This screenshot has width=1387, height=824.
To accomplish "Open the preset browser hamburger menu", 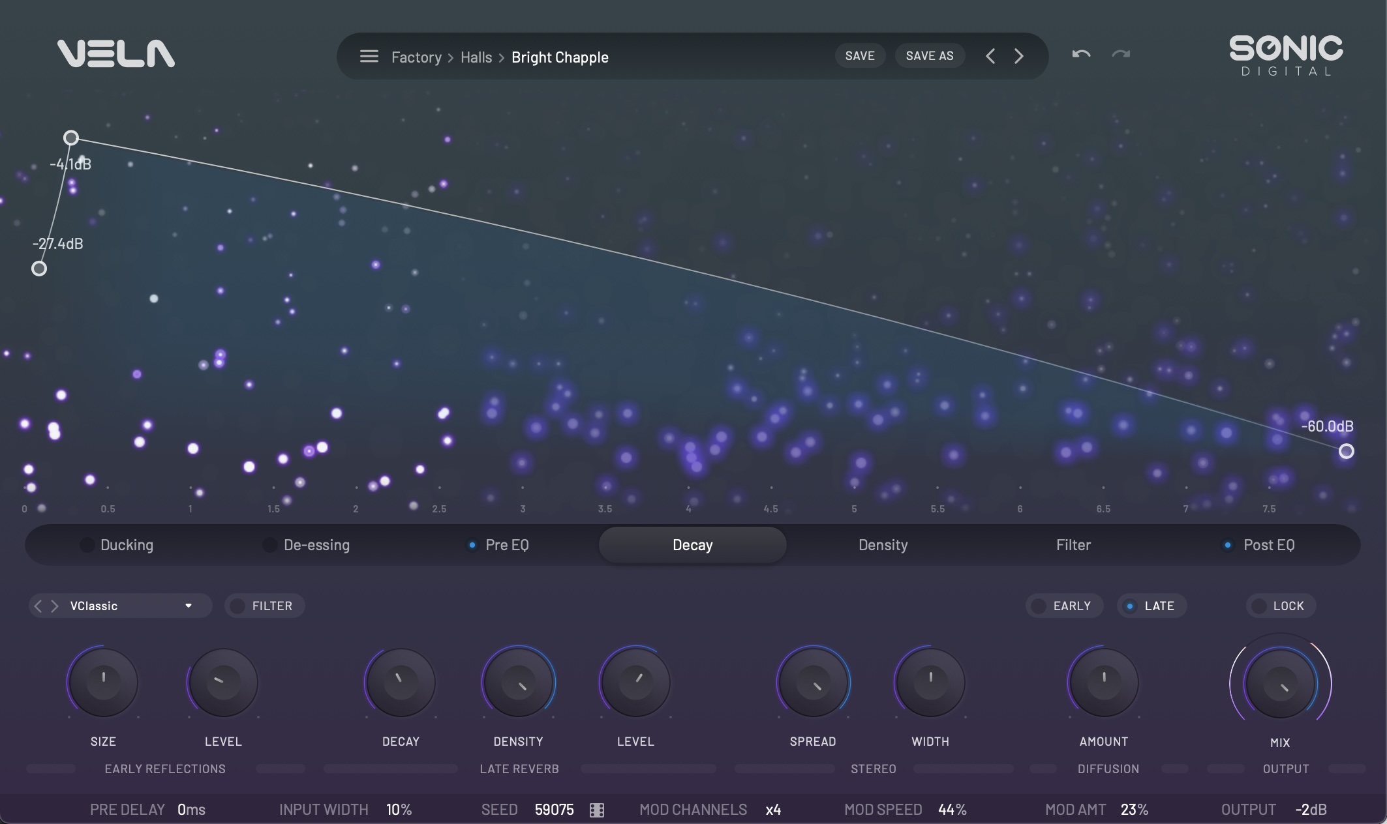I will click(x=369, y=57).
